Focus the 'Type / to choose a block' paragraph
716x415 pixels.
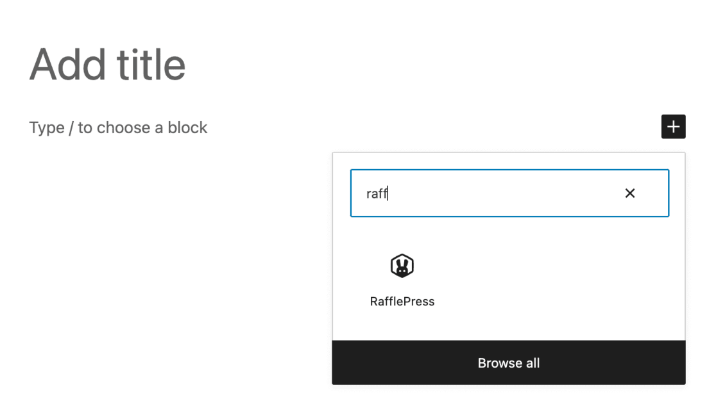point(118,127)
